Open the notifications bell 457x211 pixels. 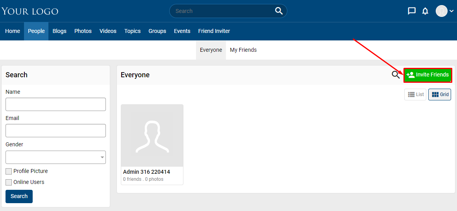[x=425, y=11]
